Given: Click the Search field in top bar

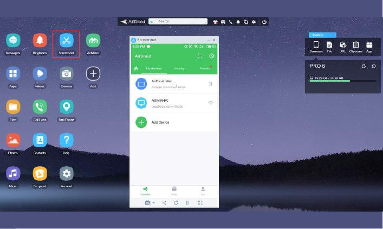Looking at the screenshot, I should 178,22.
